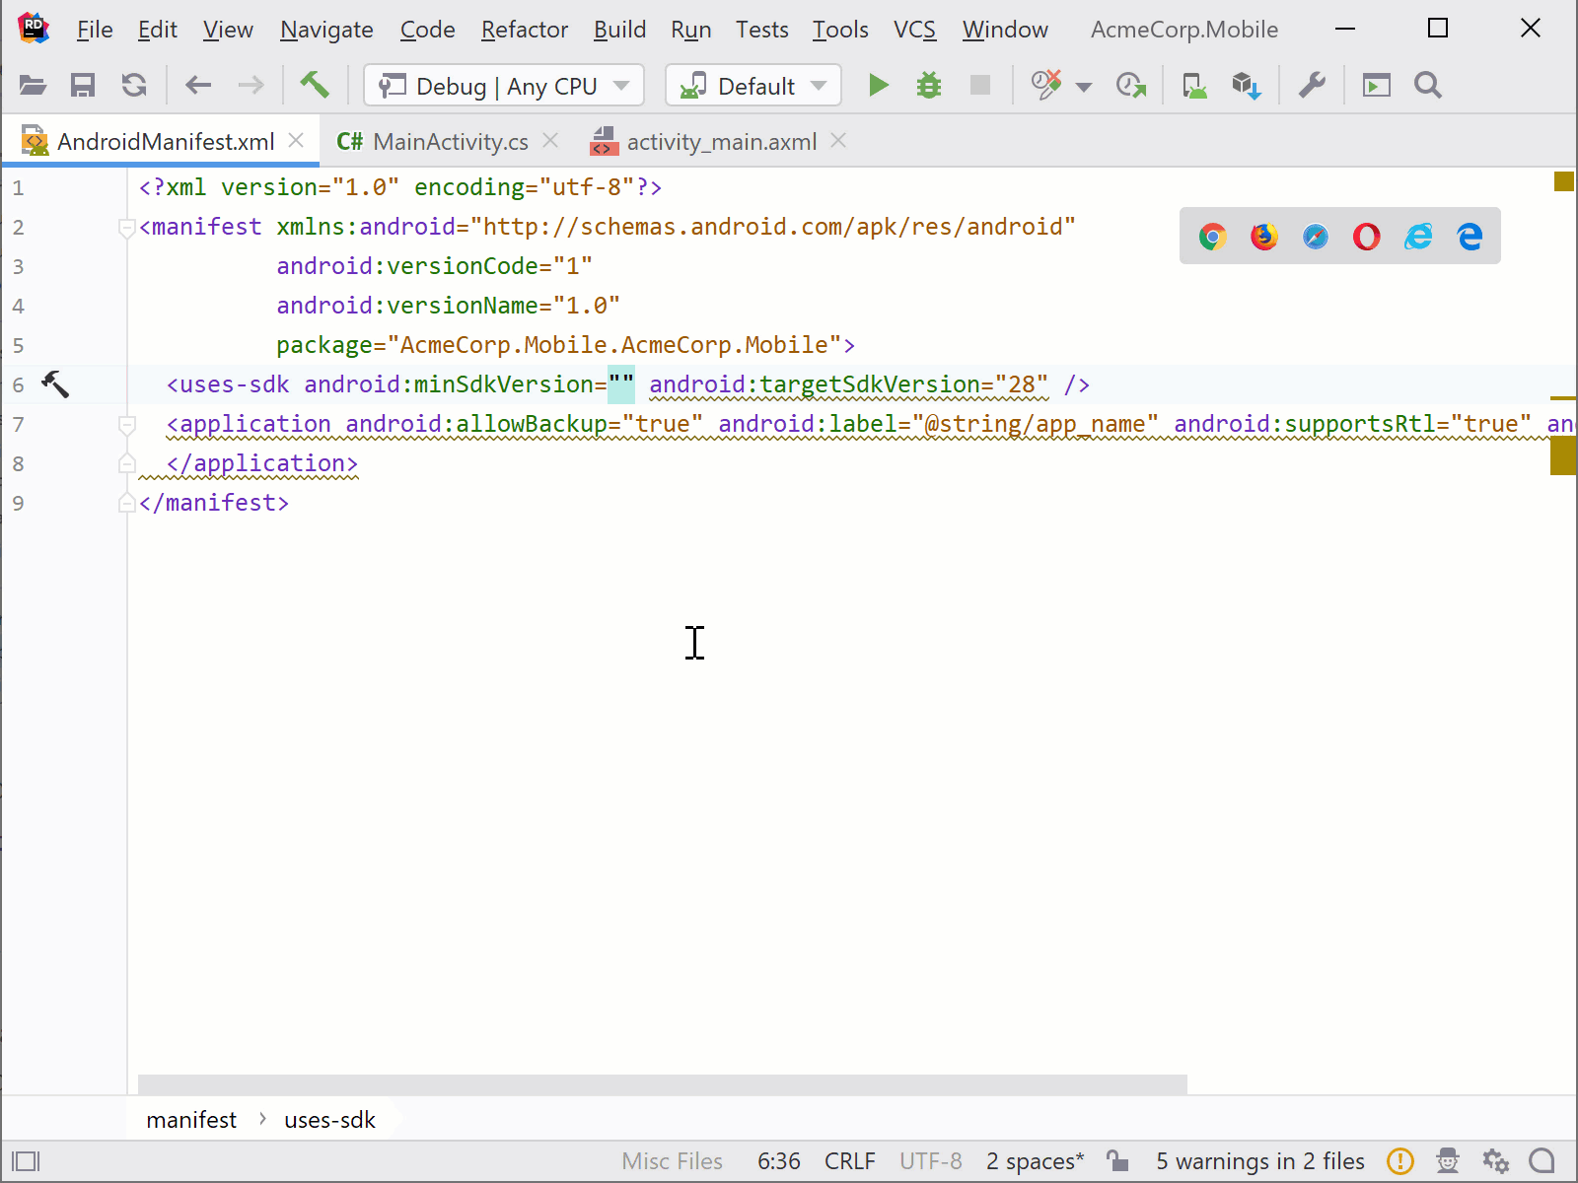Viewport: 1578px width, 1183px height.
Task: Close the activity_main.axml tab
Action: 838,141
